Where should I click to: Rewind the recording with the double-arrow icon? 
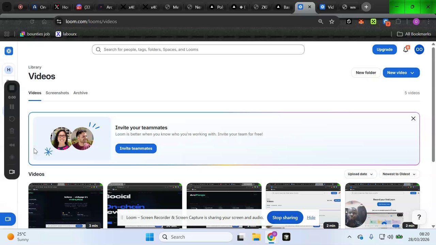(12, 145)
